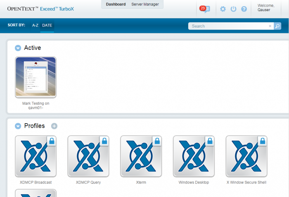Sort profiles by DATE
The image size is (289, 197).
(x=47, y=26)
